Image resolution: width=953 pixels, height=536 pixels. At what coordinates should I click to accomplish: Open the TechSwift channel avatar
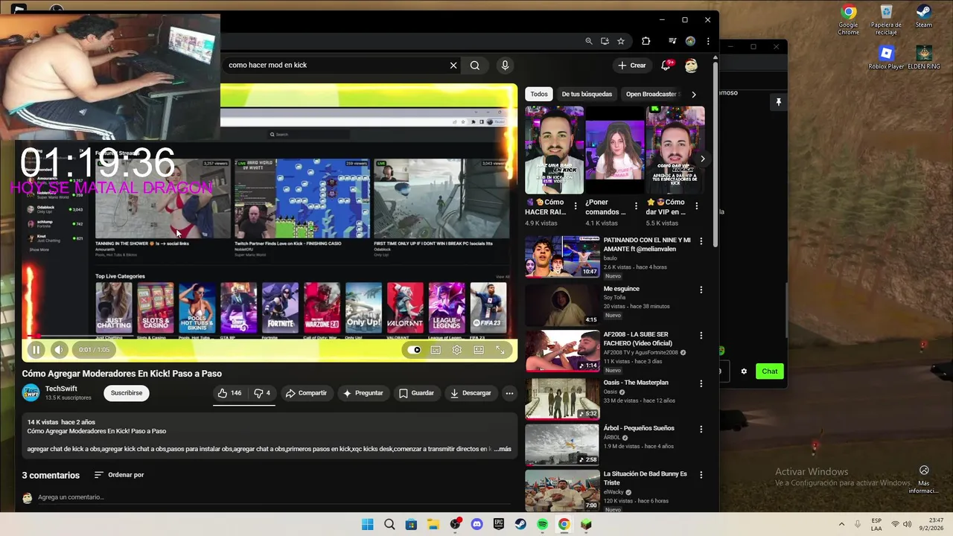[x=31, y=392]
